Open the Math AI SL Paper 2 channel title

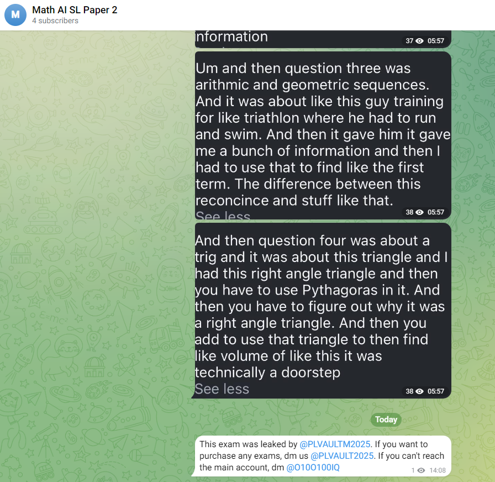(x=75, y=10)
